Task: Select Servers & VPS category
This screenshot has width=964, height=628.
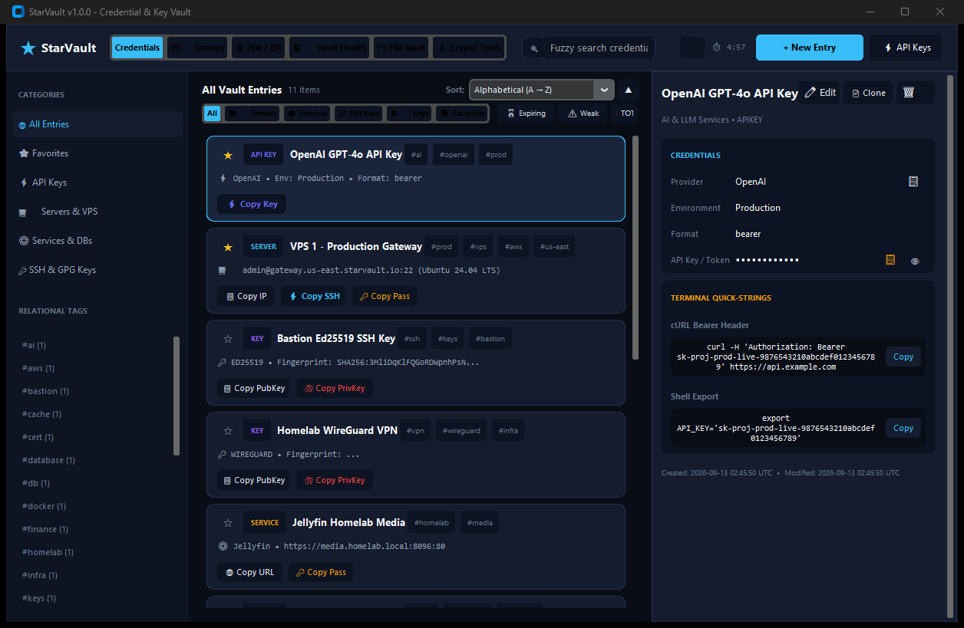Action: click(x=97, y=212)
